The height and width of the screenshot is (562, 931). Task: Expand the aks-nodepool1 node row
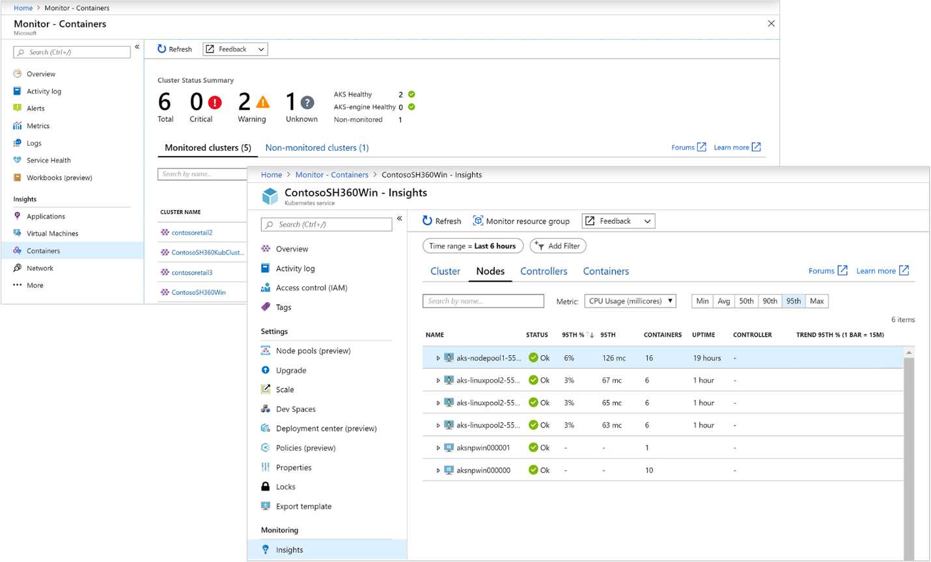click(x=438, y=358)
